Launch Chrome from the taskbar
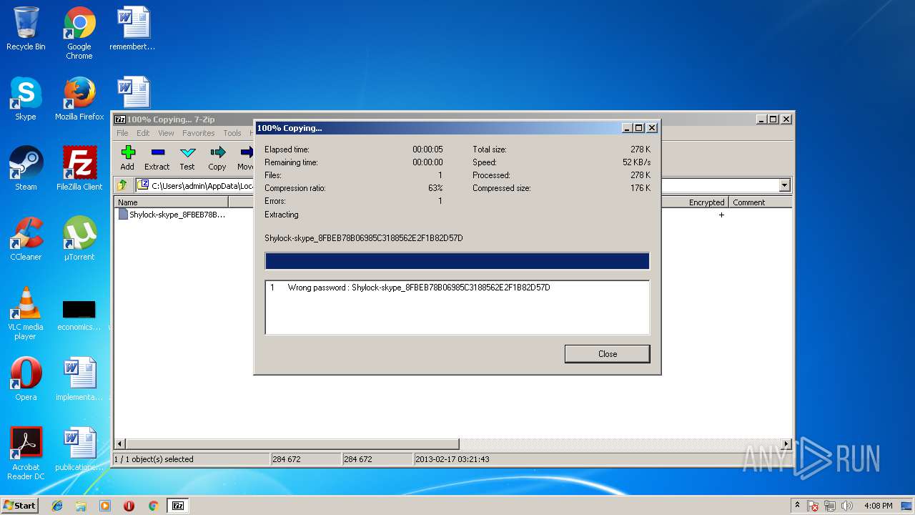Image resolution: width=915 pixels, height=515 pixels. (x=153, y=506)
